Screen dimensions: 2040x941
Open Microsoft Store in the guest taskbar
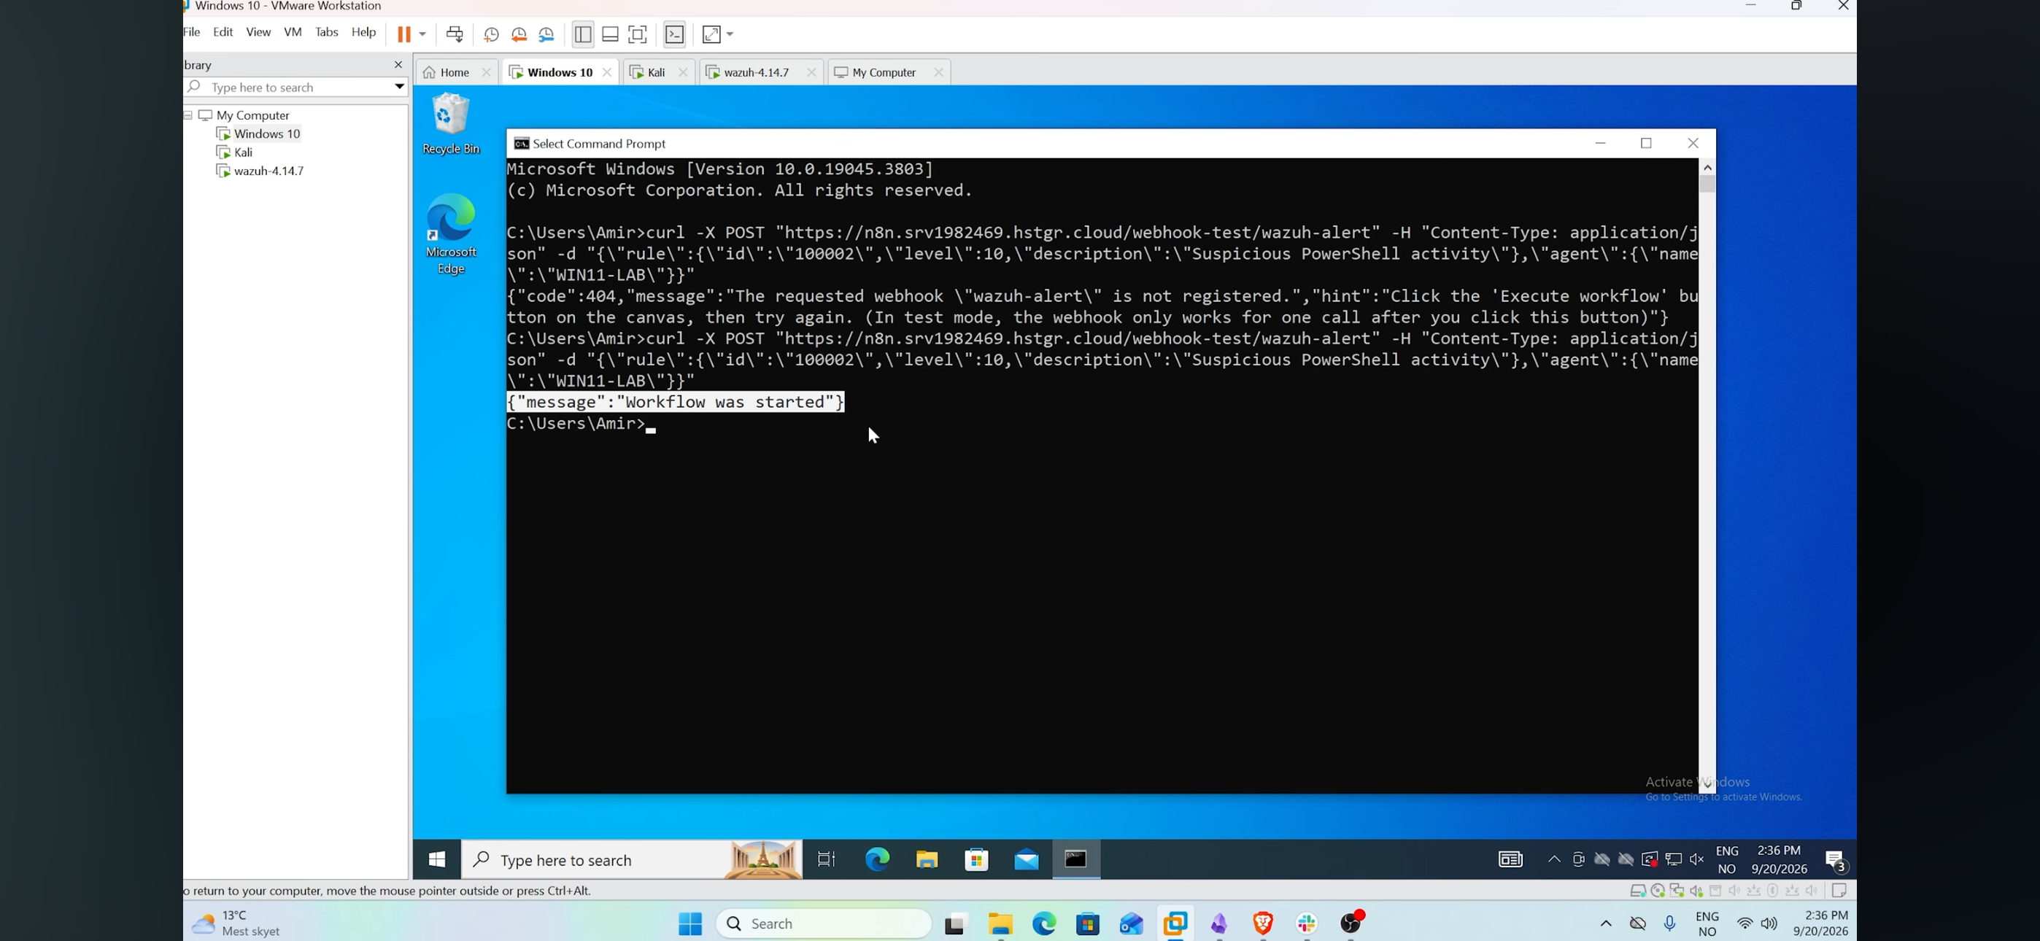tap(977, 859)
